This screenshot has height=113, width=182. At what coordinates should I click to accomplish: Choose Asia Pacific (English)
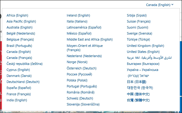click(21, 21)
